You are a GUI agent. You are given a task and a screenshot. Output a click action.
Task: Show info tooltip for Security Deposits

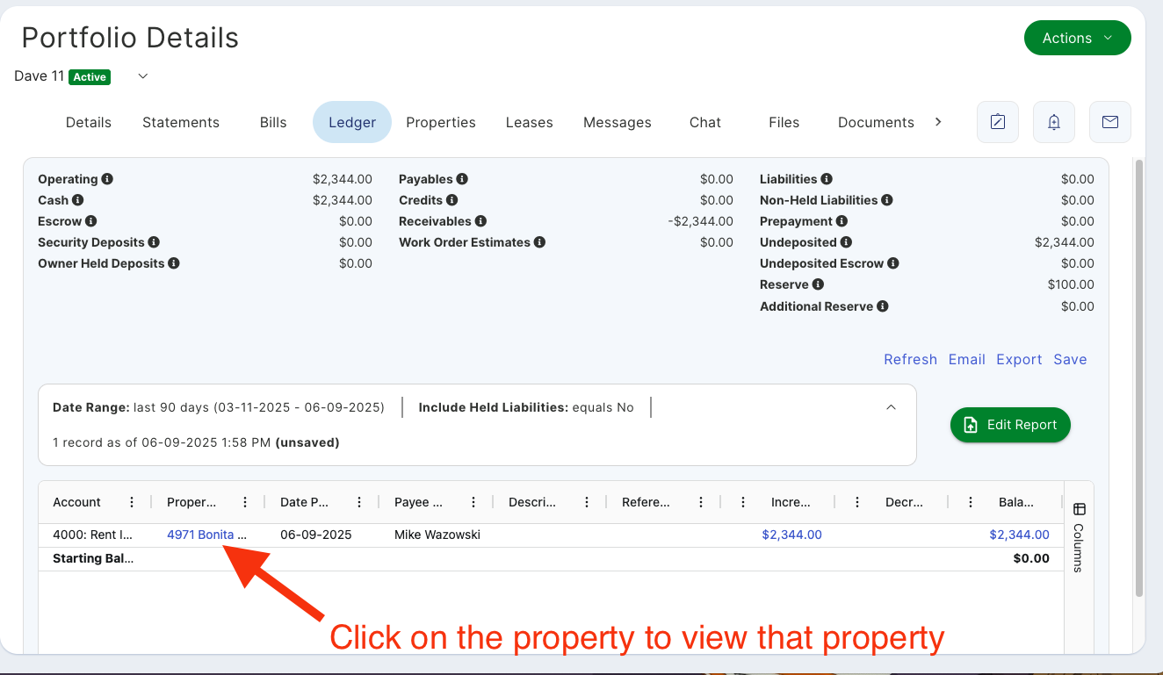tap(154, 242)
